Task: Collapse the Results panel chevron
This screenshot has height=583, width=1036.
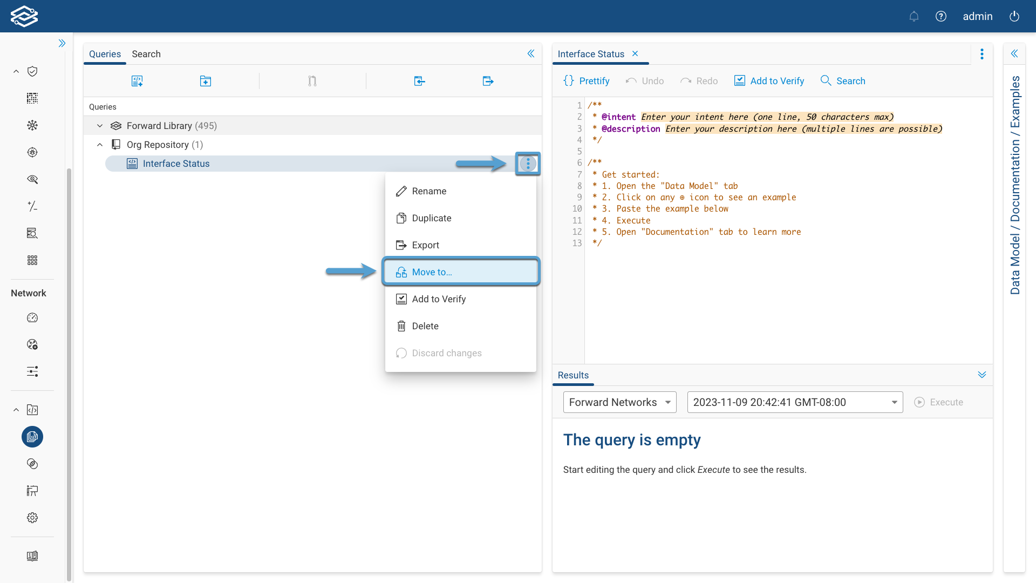Action: point(982,375)
